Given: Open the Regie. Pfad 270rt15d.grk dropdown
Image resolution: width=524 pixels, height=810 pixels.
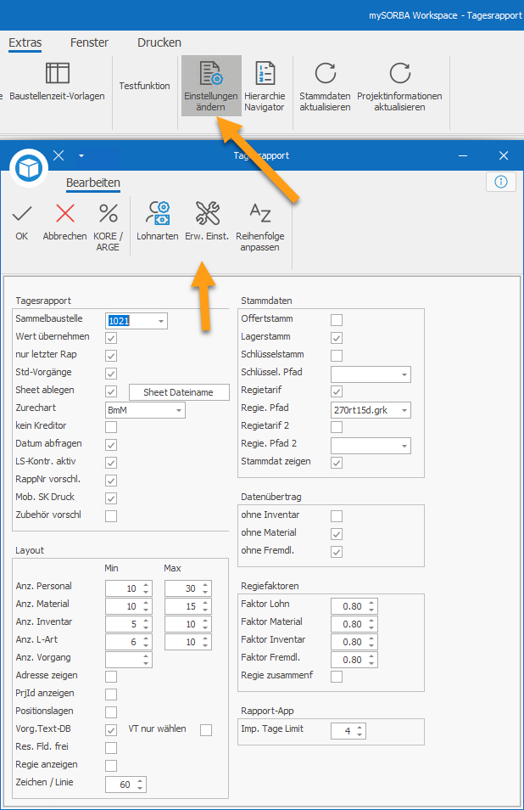Looking at the screenshot, I should point(404,410).
